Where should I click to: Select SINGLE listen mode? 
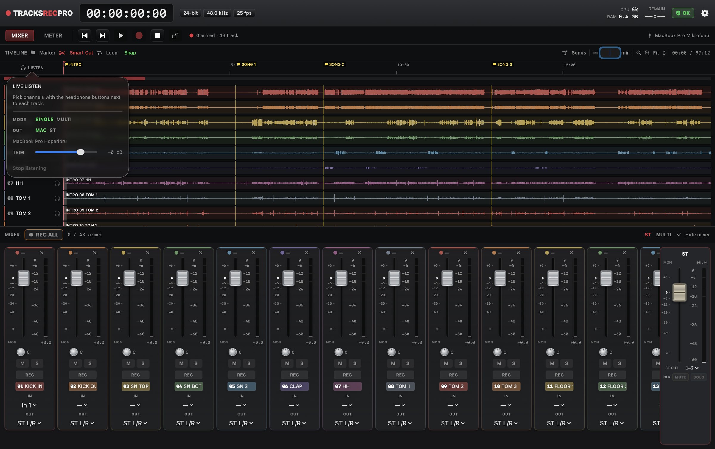[44, 119]
